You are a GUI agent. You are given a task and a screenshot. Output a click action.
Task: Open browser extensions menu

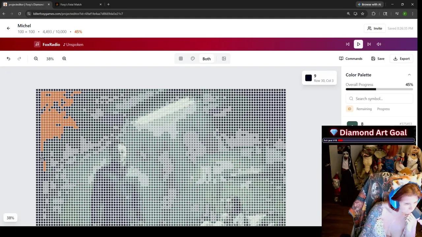(x=374, y=13)
